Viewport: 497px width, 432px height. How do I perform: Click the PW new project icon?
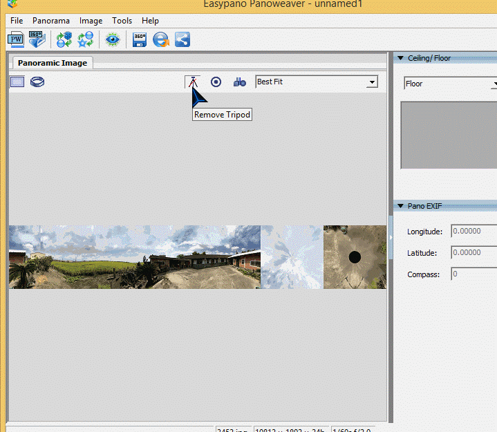(15, 39)
